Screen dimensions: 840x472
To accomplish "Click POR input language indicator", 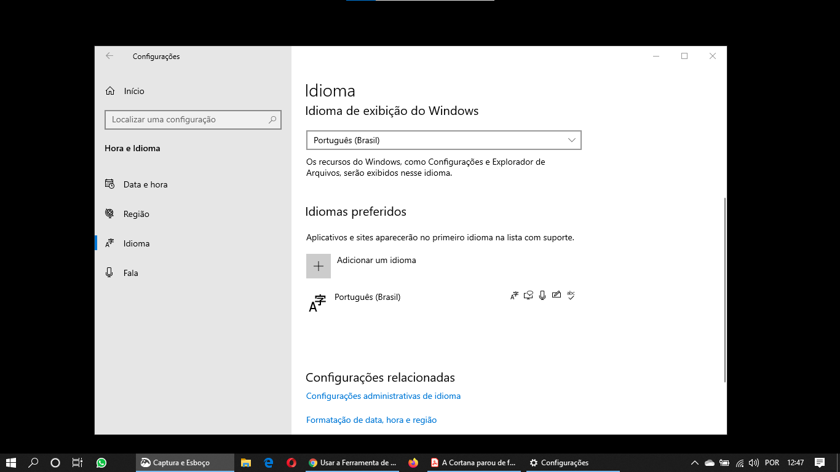I will (772, 463).
